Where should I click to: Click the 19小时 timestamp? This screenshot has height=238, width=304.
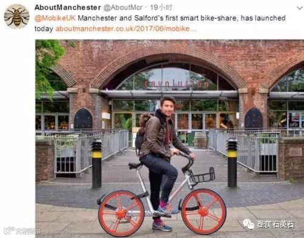pyautogui.click(x=161, y=7)
